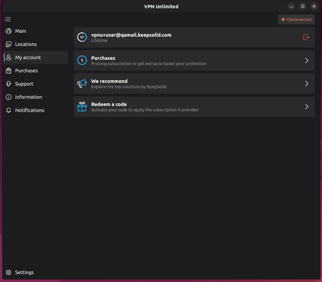
Task: Go to Locations in the sidebar
Action: click(26, 44)
